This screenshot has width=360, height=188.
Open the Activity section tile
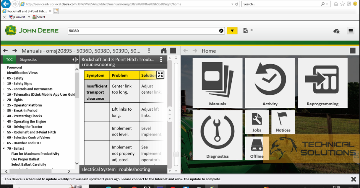coord(270,83)
